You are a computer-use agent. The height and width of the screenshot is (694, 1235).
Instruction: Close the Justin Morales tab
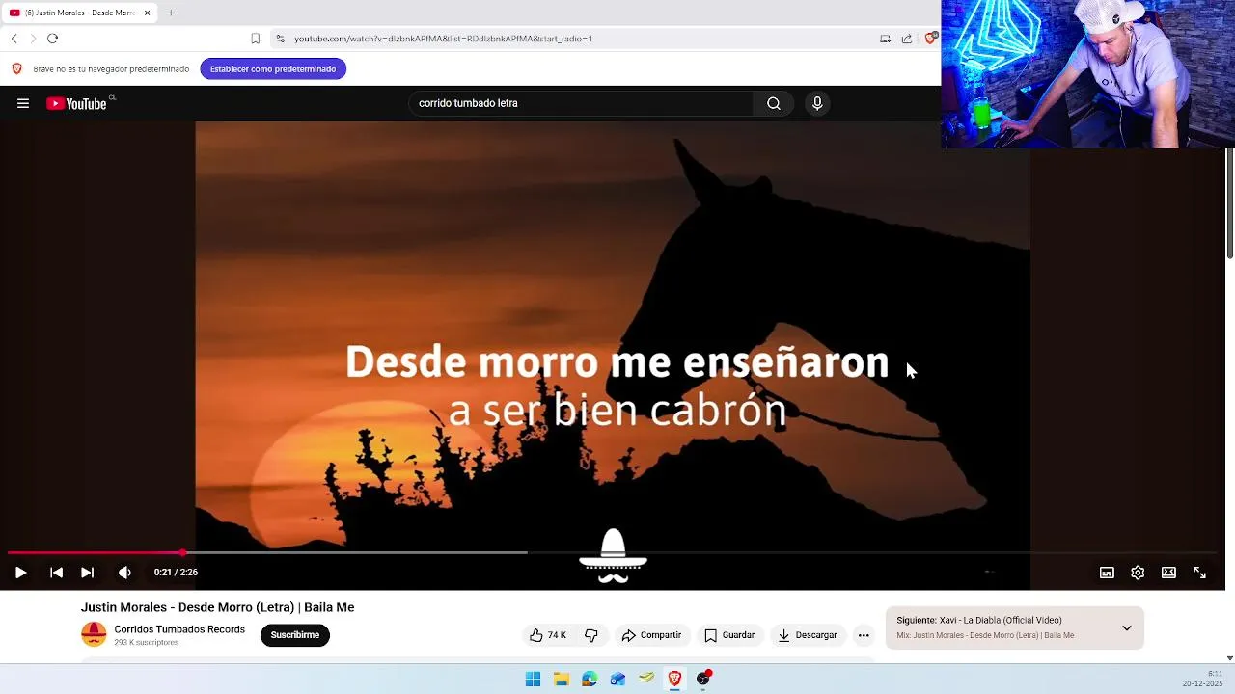pyautogui.click(x=147, y=13)
